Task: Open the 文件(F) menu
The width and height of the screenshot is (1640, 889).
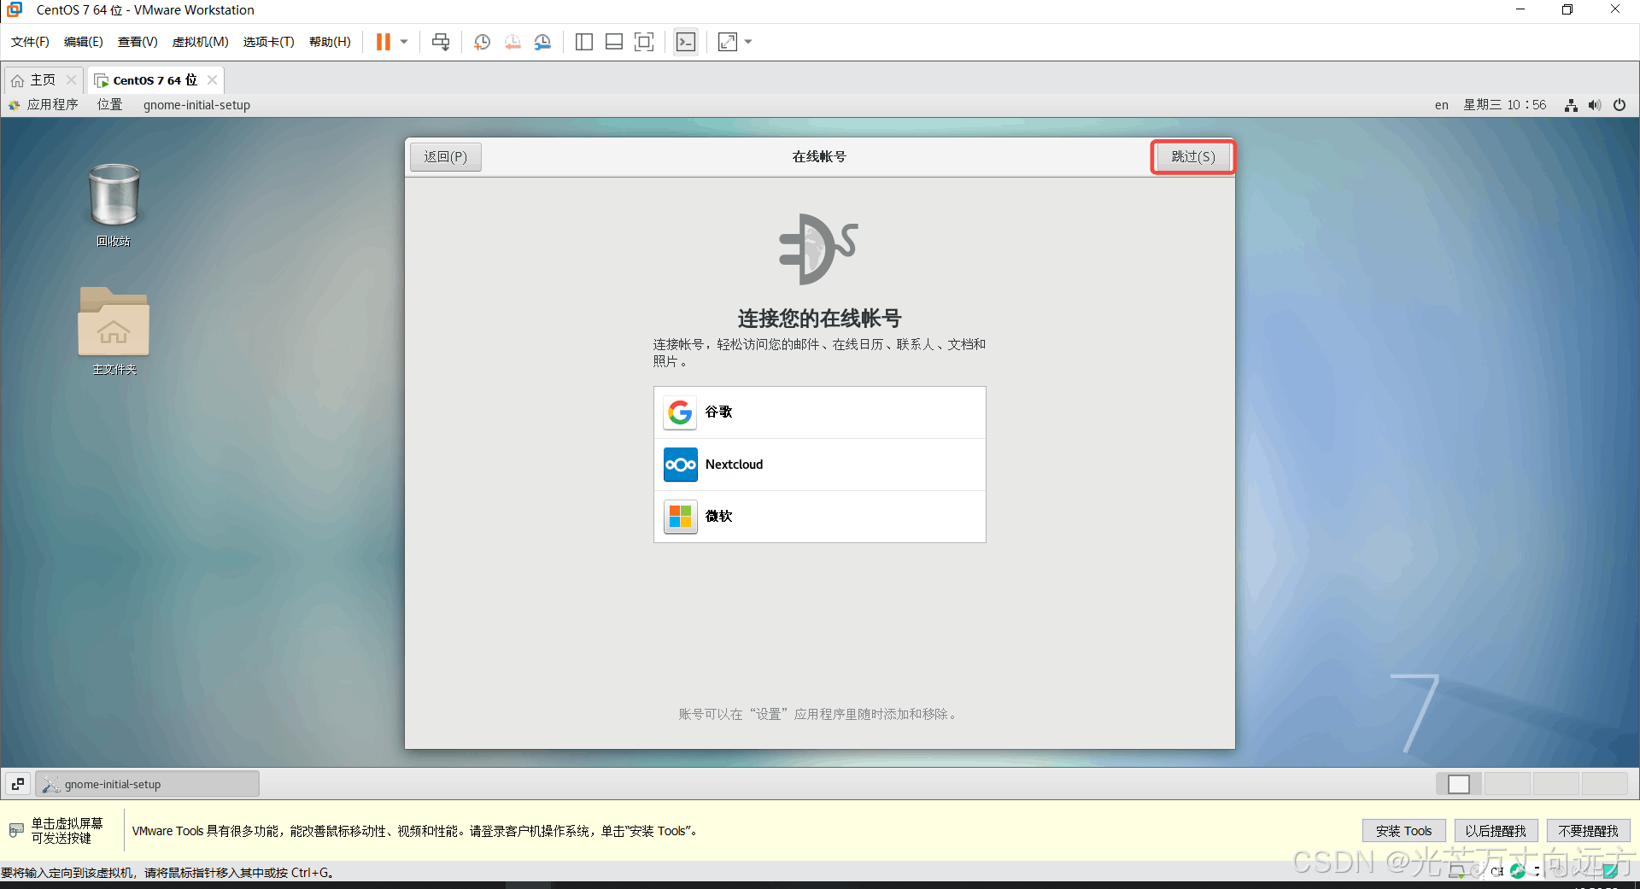Action: click(x=30, y=42)
